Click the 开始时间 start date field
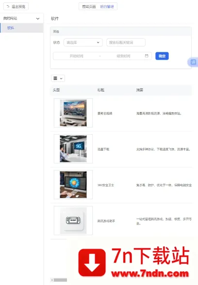198x285 pixels. coord(76,56)
